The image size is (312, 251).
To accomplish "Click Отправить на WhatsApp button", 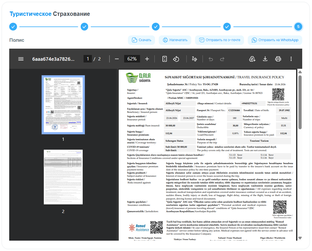I will [275, 40].
